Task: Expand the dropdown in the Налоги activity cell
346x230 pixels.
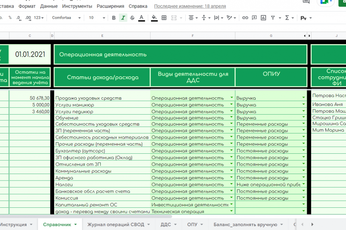Action: (231, 184)
